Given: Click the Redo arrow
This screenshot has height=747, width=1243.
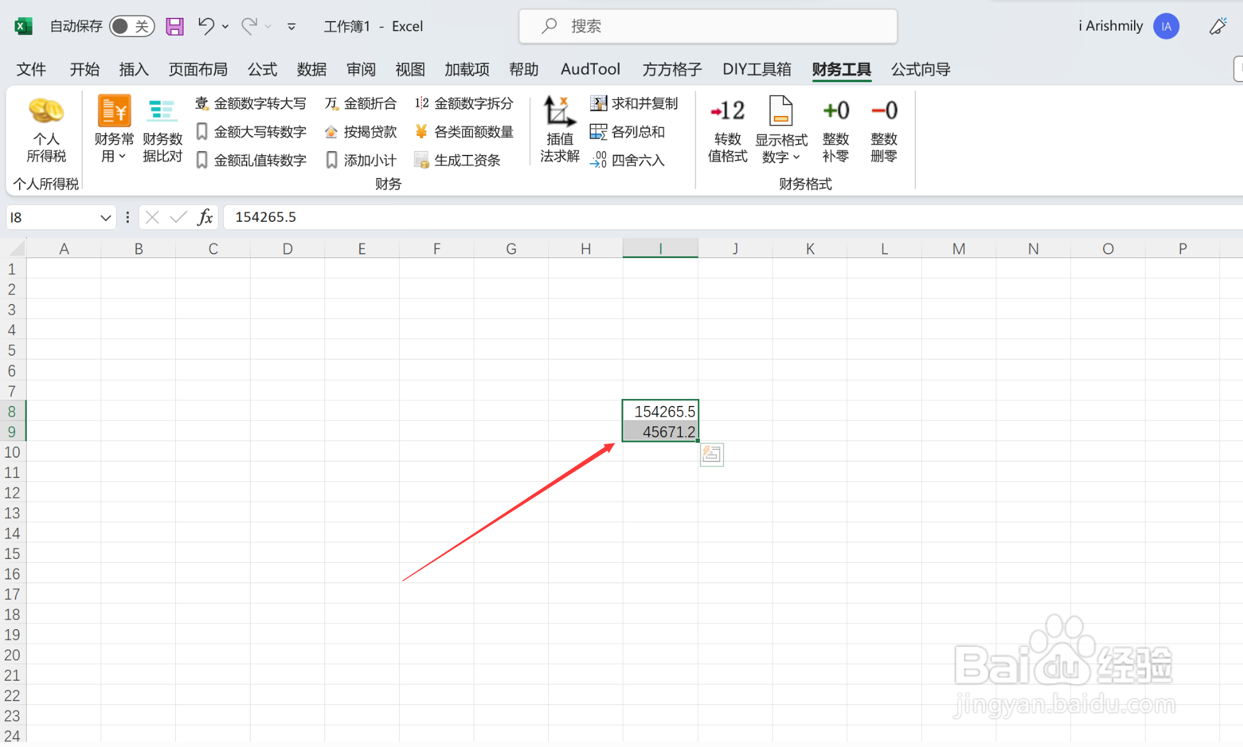Looking at the screenshot, I should (x=249, y=26).
